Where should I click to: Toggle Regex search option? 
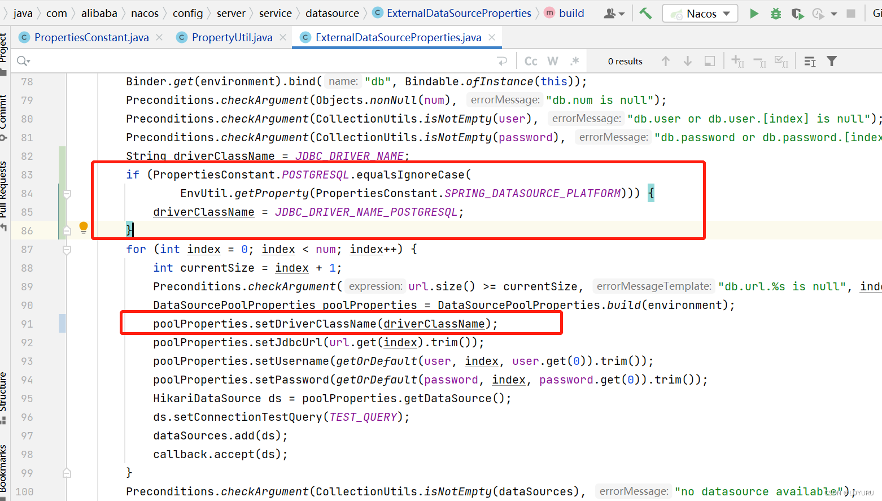[x=575, y=61]
